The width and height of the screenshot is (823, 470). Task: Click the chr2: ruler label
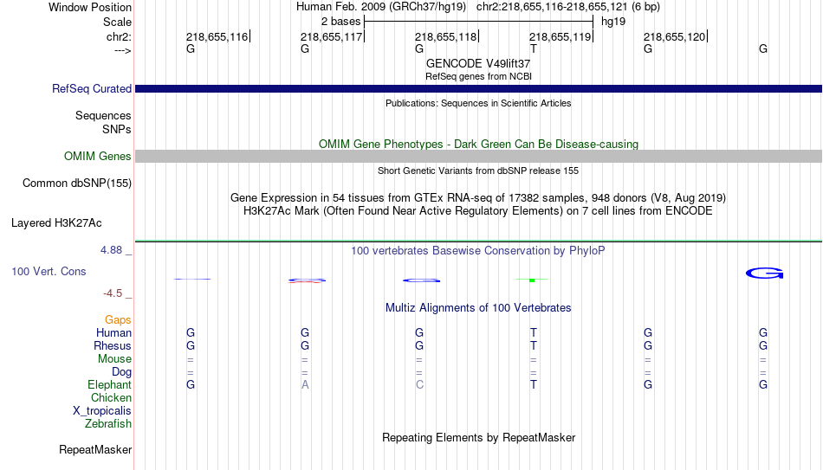click(x=119, y=36)
